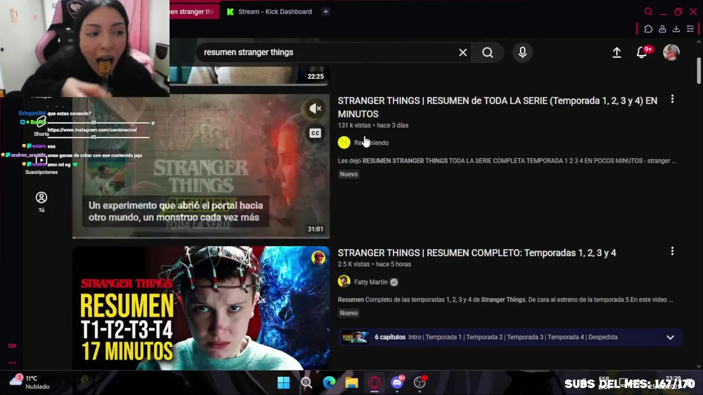
Task: Click the YouTube search magnifier button
Action: click(488, 52)
